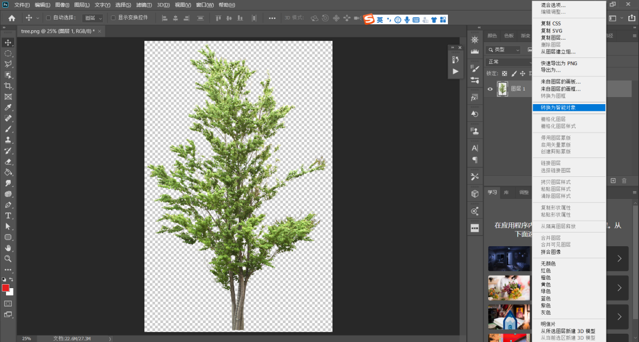639x342 pixels.
Task: Select the Smudge tool
Action: coord(8,183)
